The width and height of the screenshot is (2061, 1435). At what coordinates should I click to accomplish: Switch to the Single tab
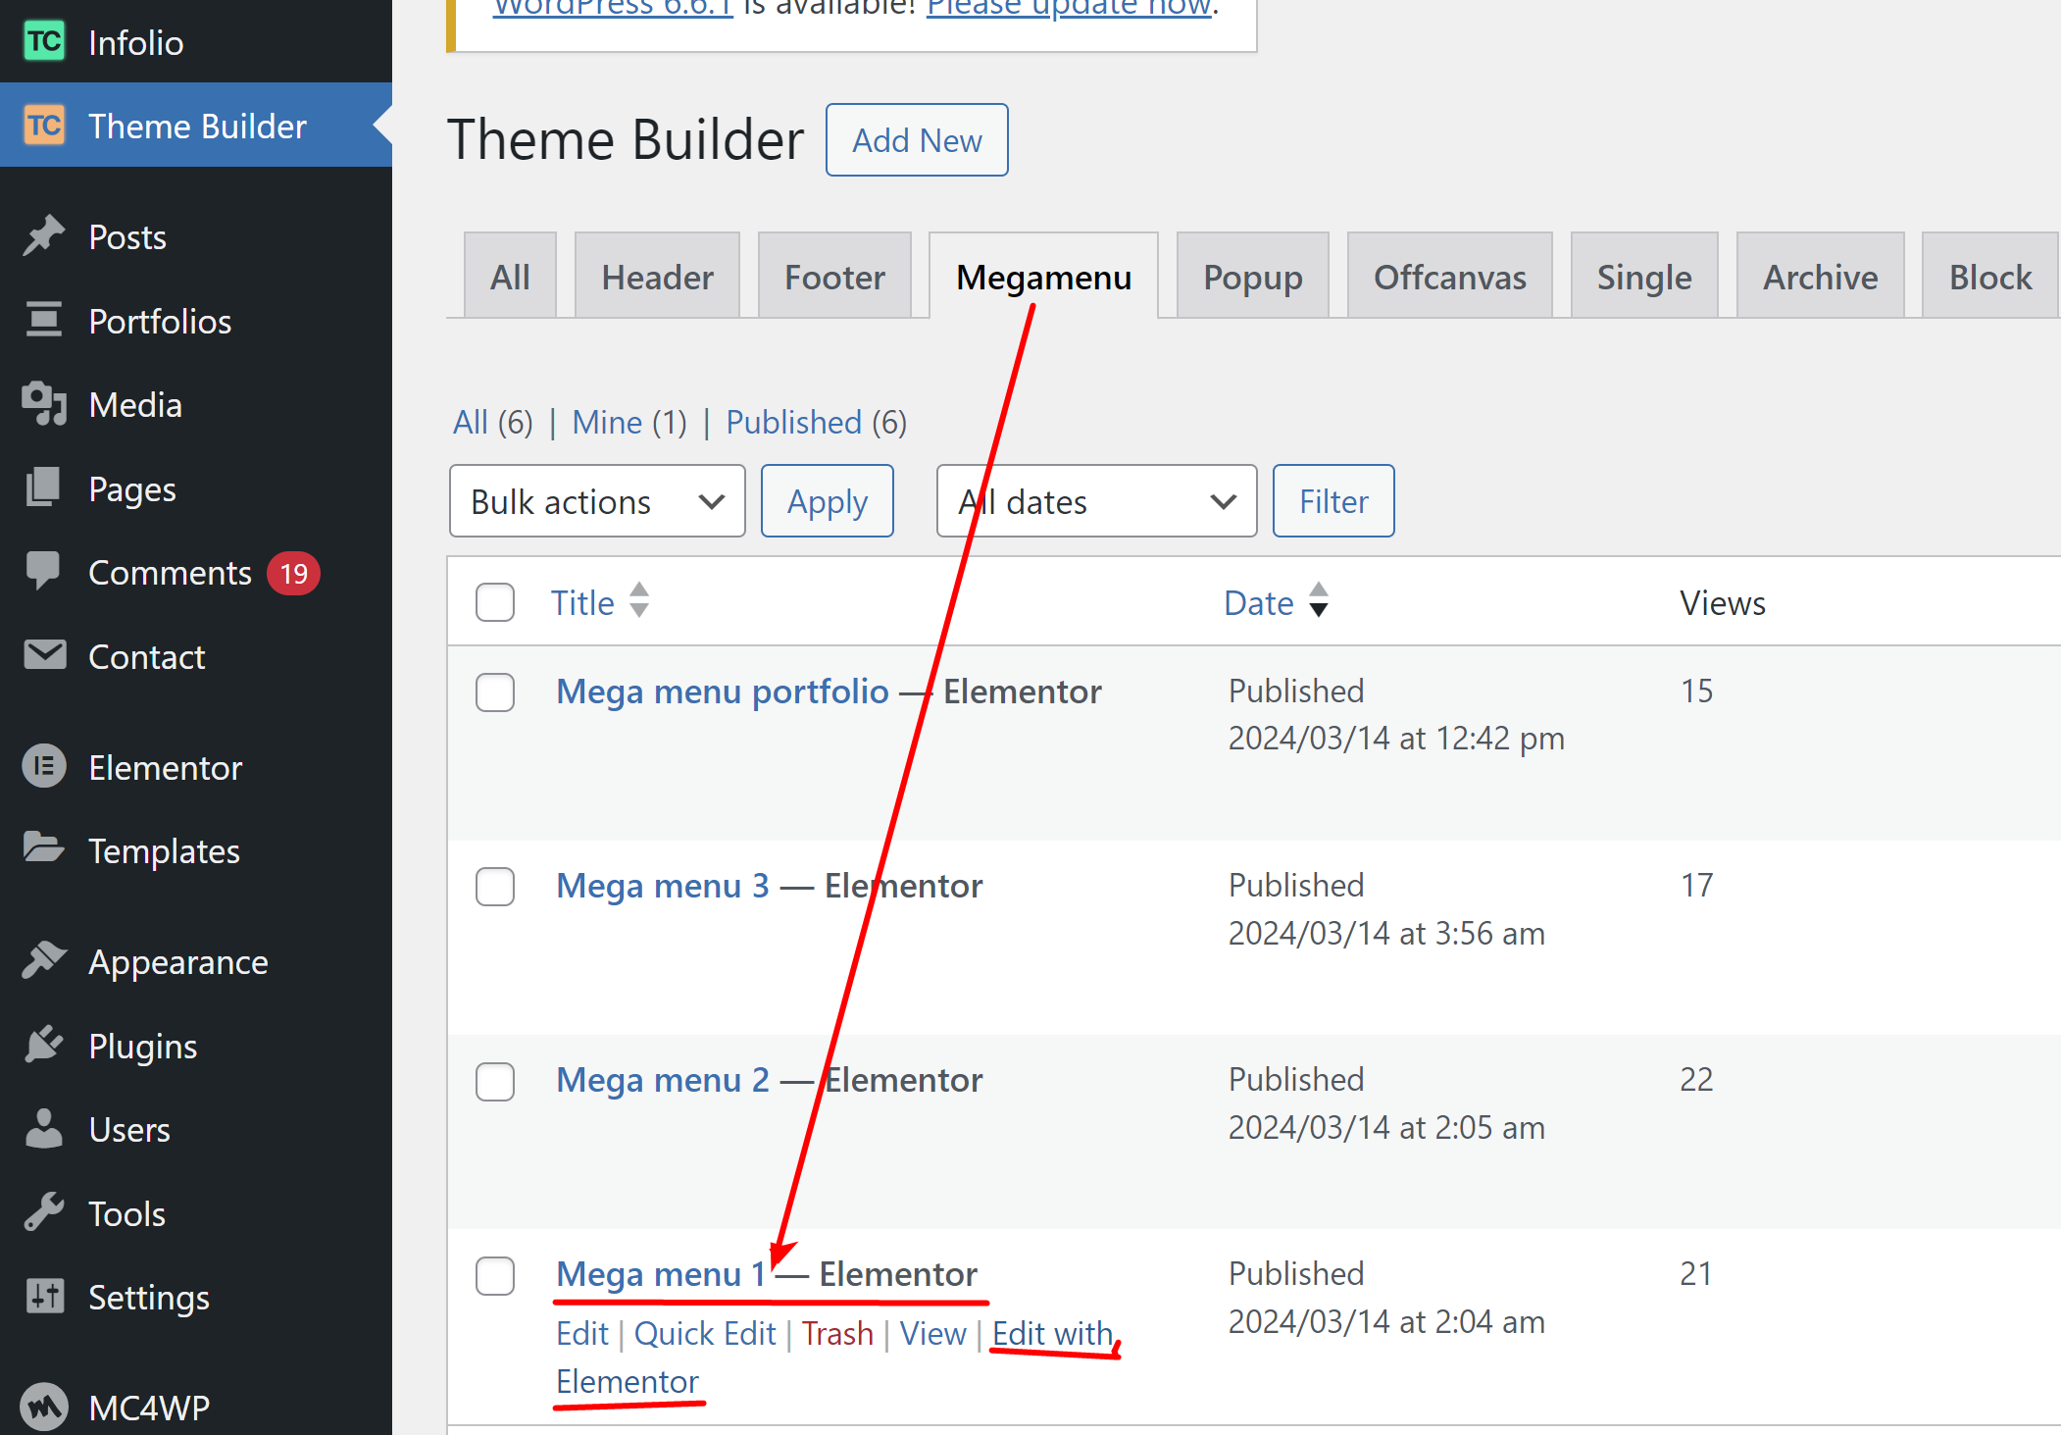pos(1644,276)
